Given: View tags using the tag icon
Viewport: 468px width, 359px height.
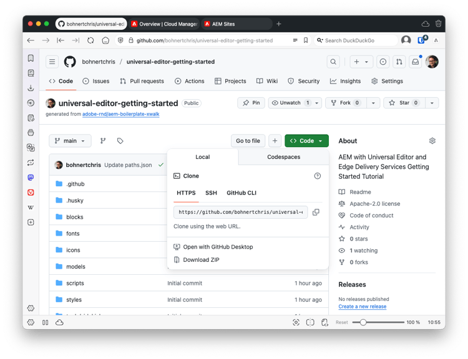Looking at the screenshot, I should (x=120, y=141).
